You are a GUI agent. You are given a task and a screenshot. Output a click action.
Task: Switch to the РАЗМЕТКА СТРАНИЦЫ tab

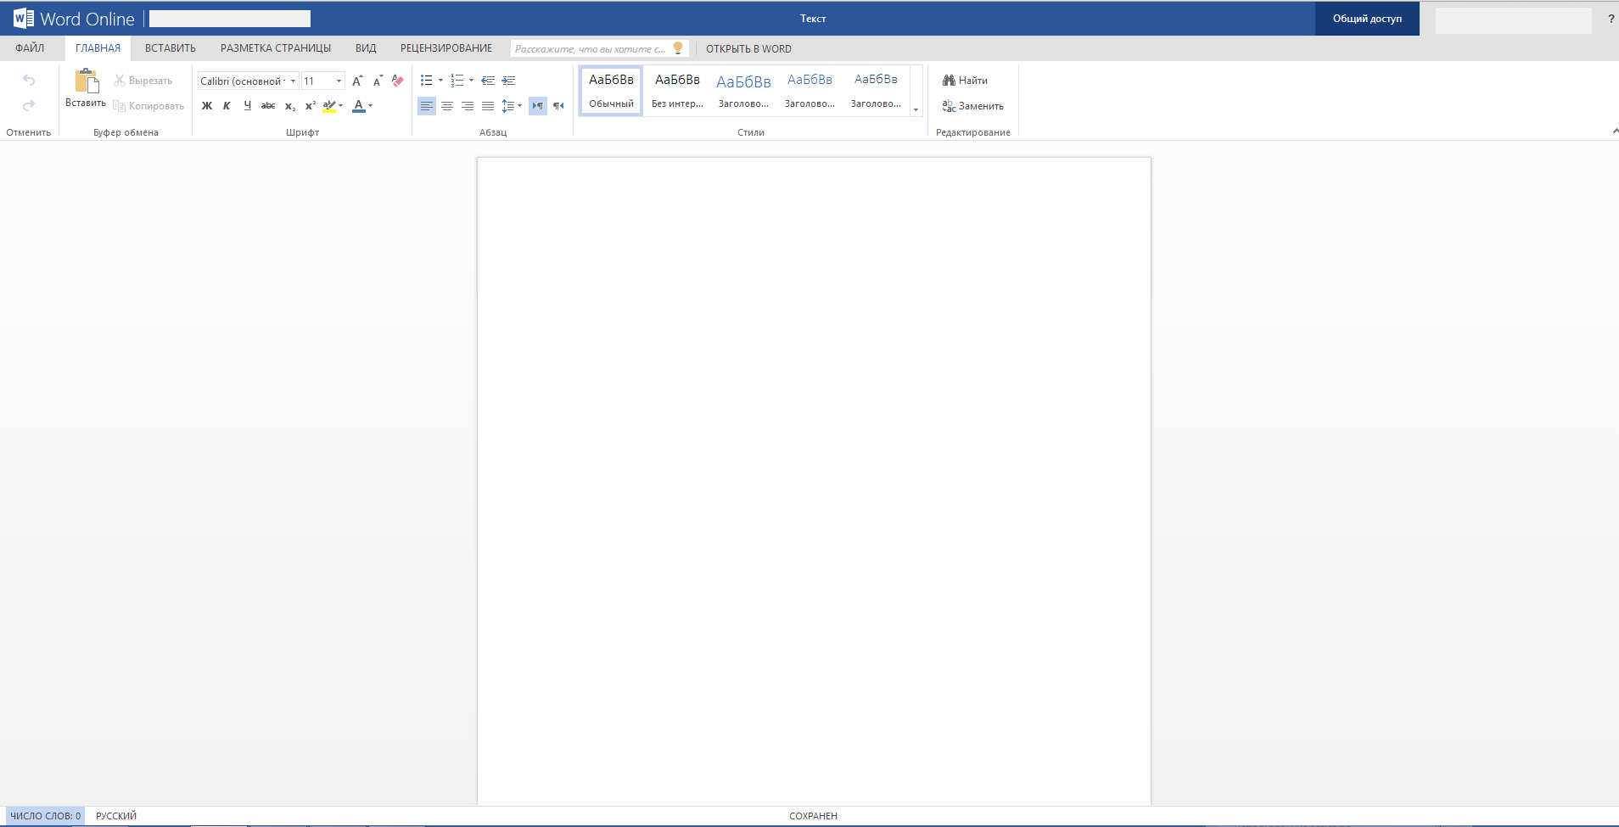(x=276, y=48)
